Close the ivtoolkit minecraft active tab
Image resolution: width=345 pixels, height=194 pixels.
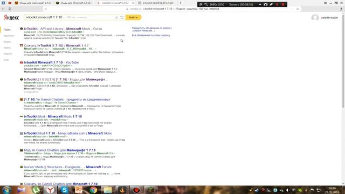click(133, 3)
